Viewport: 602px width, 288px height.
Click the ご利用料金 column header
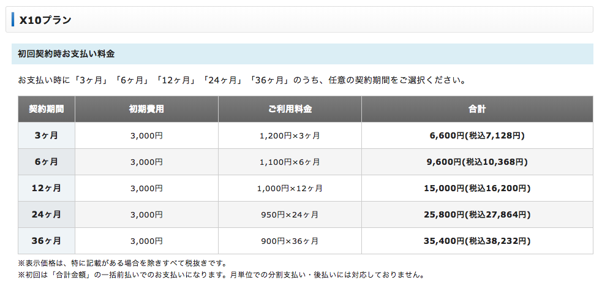coord(290,109)
